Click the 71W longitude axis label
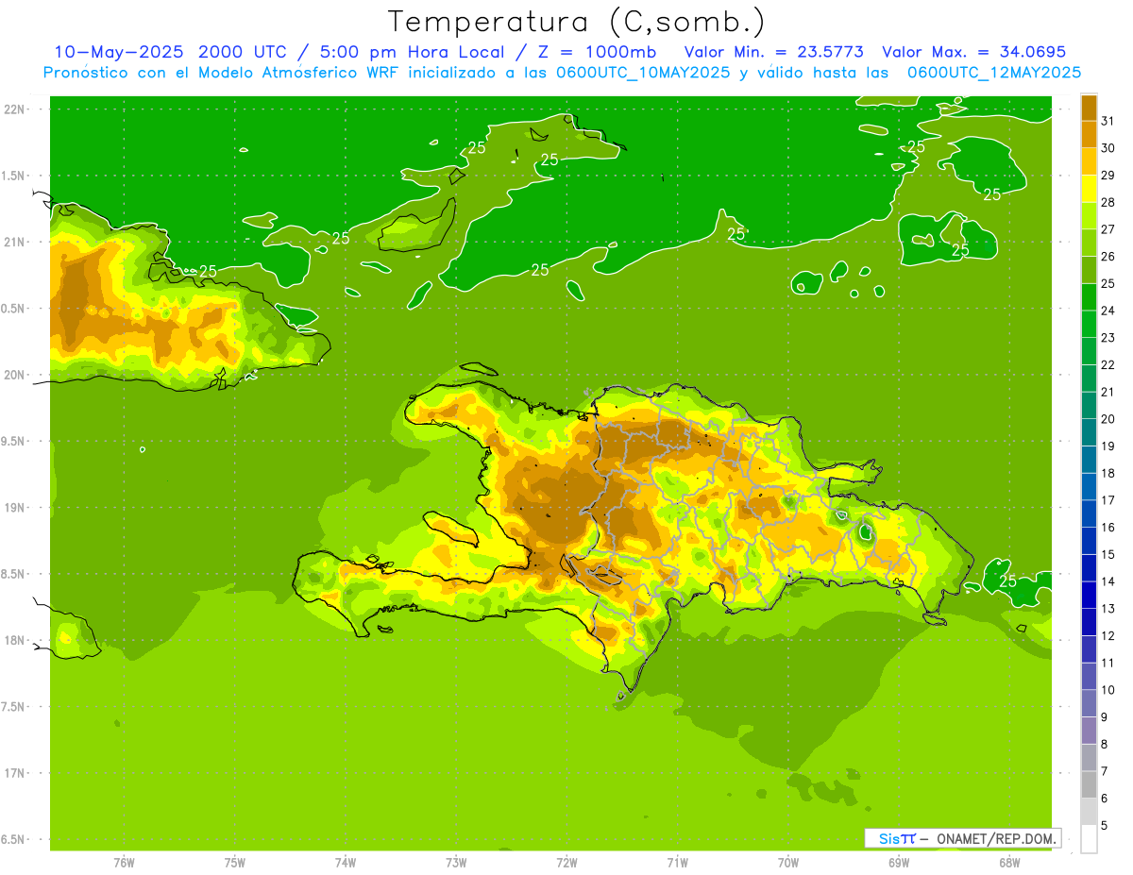This screenshot has height=875, width=1133. point(677,863)
